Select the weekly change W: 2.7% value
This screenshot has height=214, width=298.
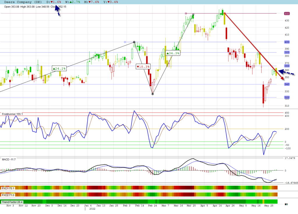tap(72, 2)
